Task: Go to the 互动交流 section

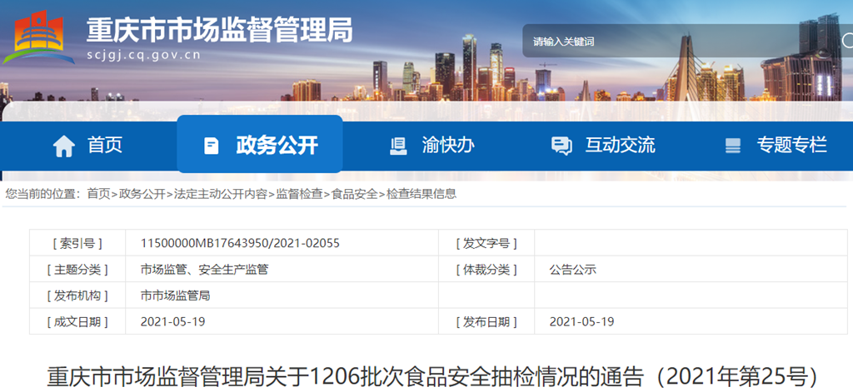Action: pyautogui.click(x=620, y=146)
